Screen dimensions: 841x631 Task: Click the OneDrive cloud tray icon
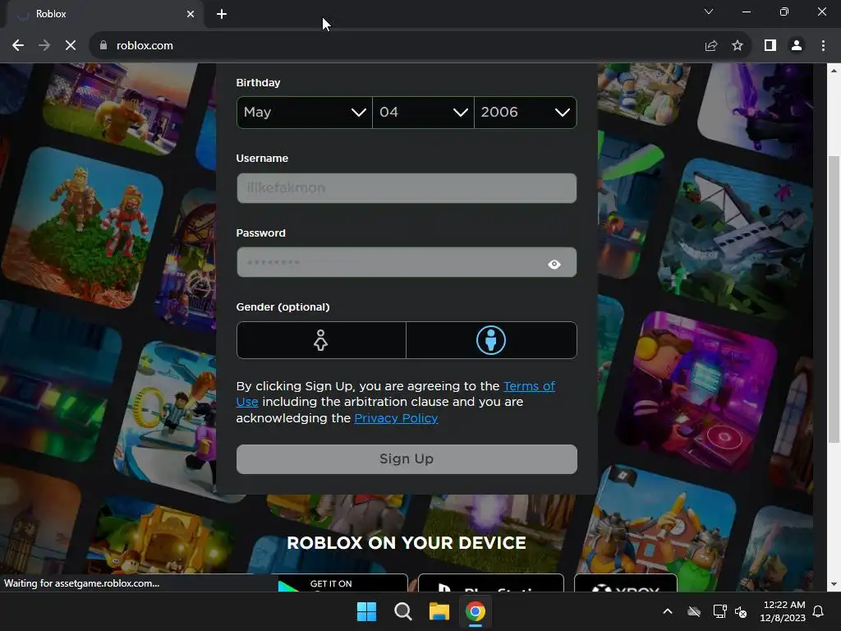pos(694,611)
